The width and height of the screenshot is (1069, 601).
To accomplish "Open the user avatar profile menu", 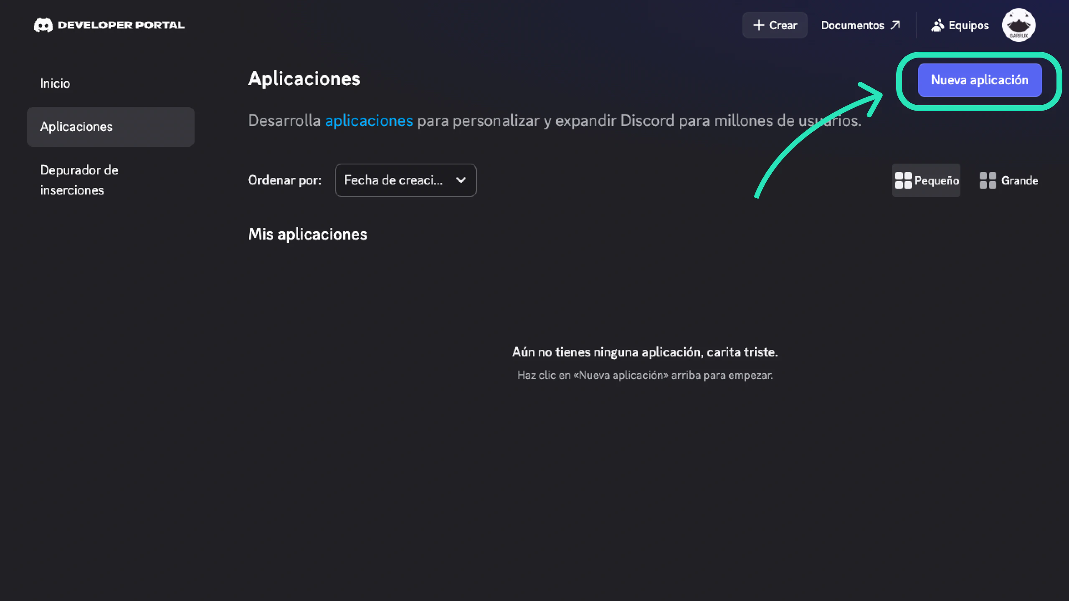I will pyautogui.click(x=1018, y=25).
